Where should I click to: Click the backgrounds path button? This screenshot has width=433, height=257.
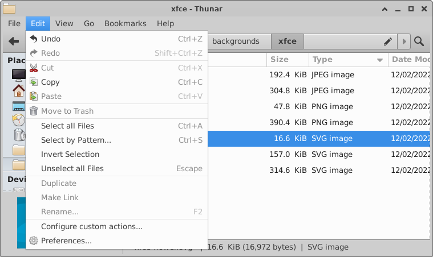[x=239, y=42]
